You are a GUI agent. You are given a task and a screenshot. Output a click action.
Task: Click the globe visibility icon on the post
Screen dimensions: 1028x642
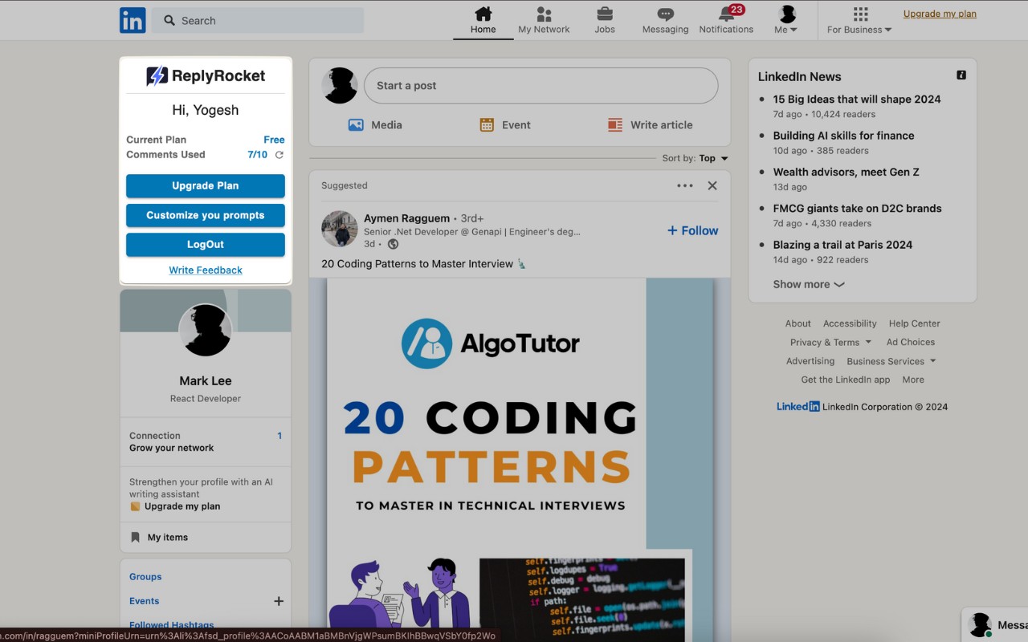click(393, 244)
